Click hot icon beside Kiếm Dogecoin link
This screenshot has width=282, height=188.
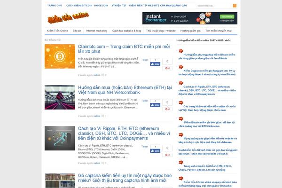coord(181,67)
